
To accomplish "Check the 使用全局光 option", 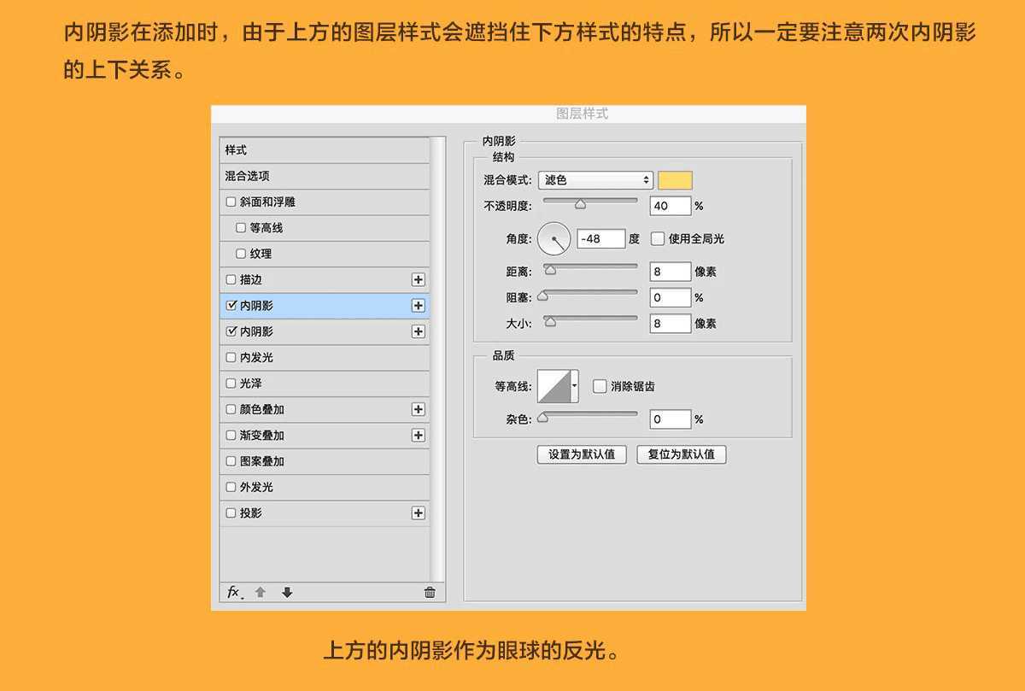I will point(658,238).
